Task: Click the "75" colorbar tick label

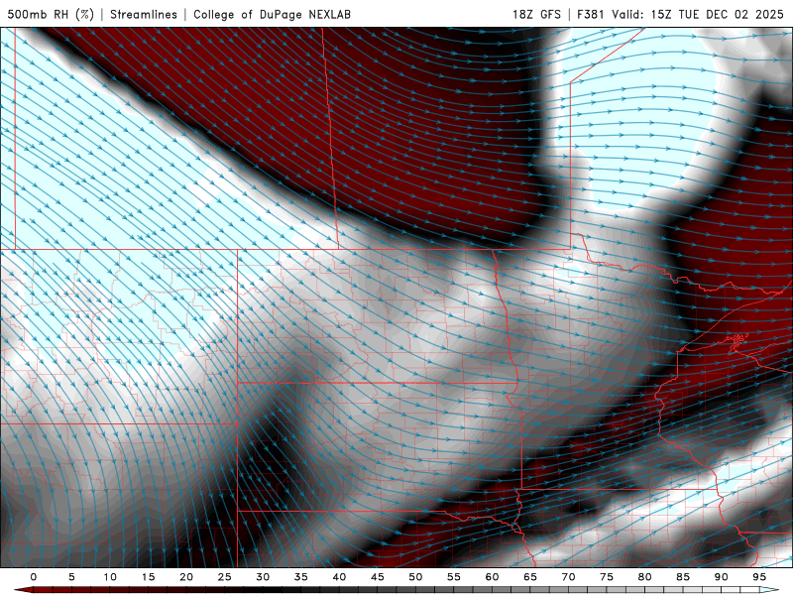Action: pyautogui.click(x=607, y=577)
